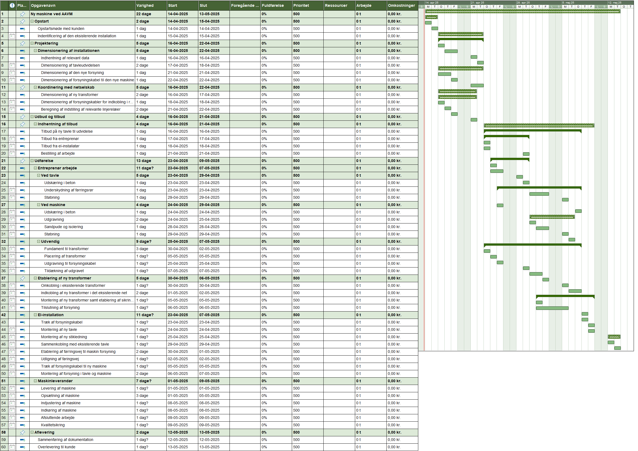Click the auto-schedule icon on Maskinleverandør row

(23, 381)
